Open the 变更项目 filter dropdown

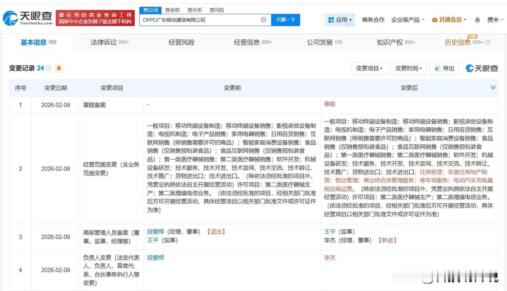(370, 68)
